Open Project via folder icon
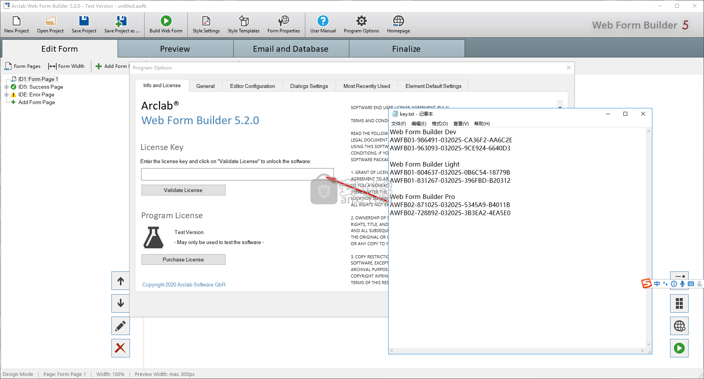 tap(51, 25)
